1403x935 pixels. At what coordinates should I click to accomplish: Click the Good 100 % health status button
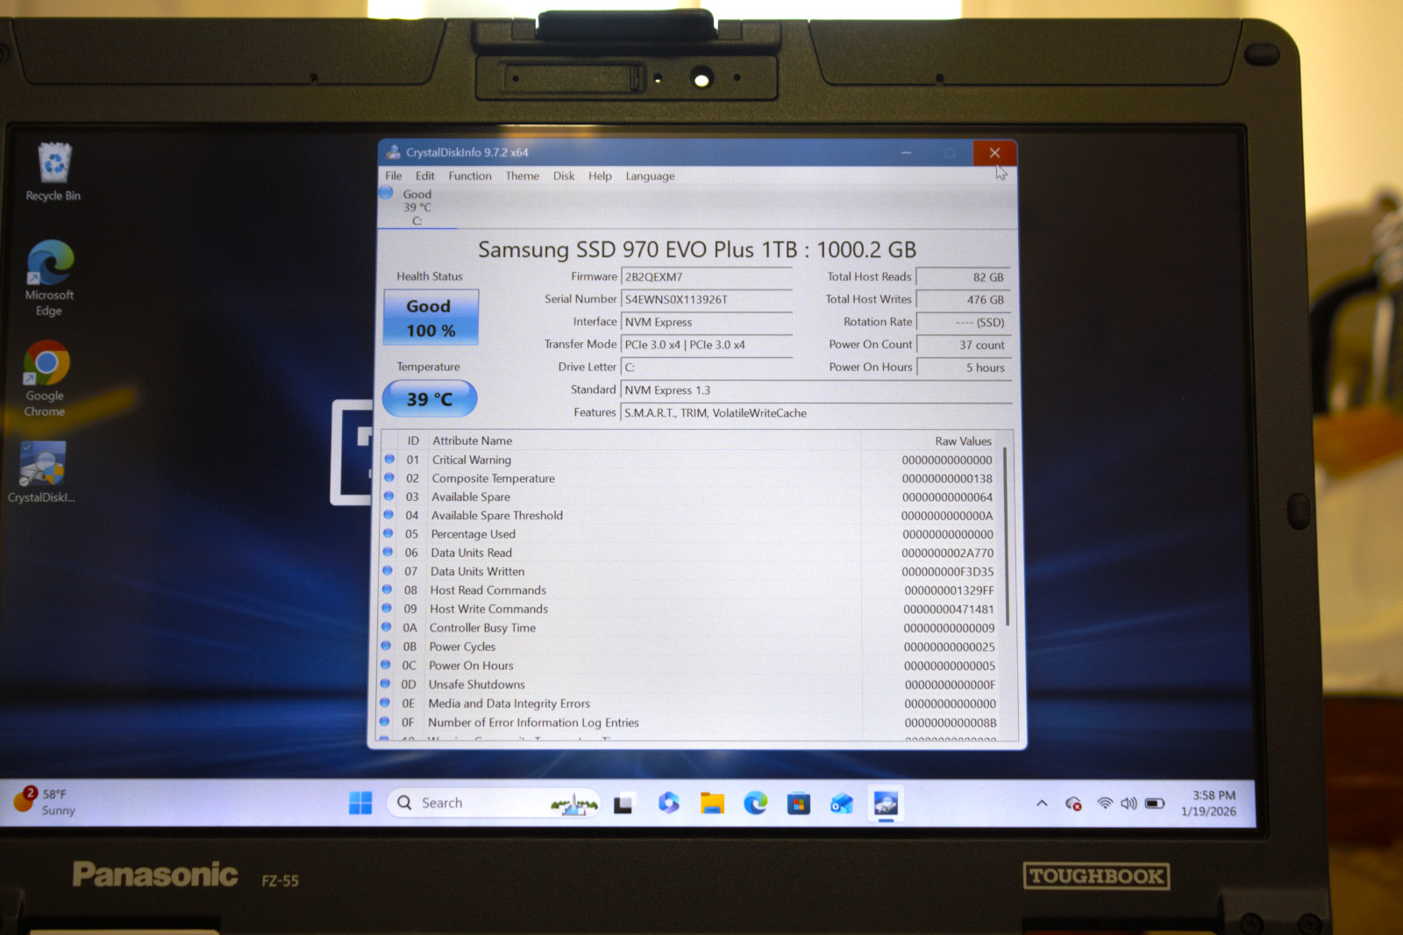[431, 318]
